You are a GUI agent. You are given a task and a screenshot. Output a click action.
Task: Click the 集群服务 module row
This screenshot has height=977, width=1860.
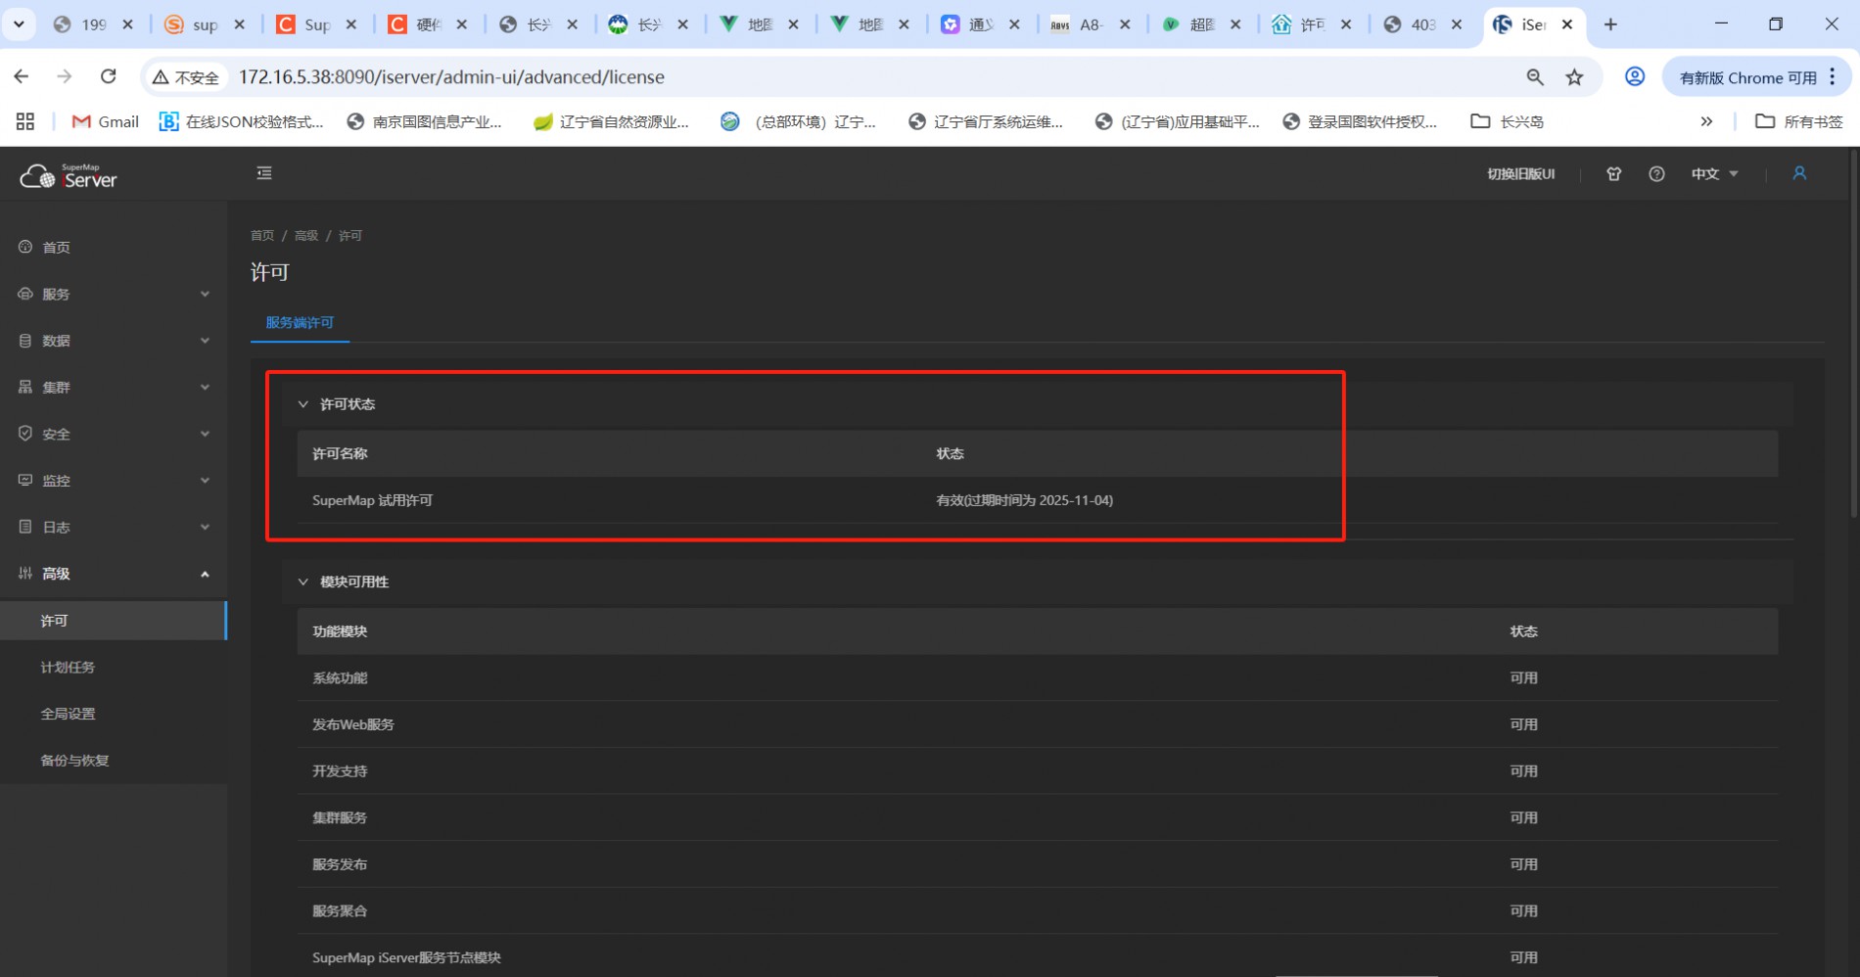coord(1038,817)
